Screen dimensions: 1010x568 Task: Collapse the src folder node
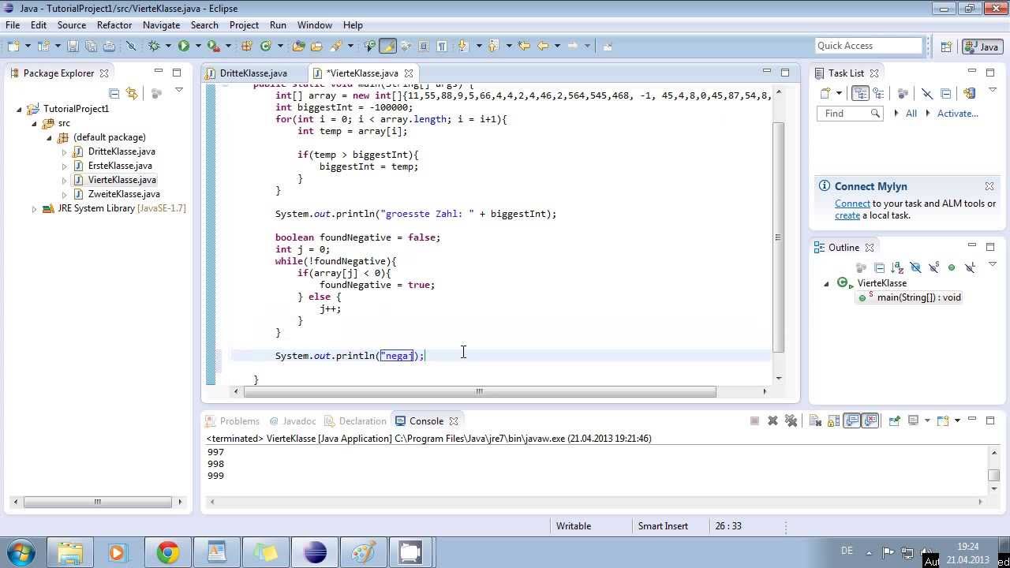(x=35, y=124)
